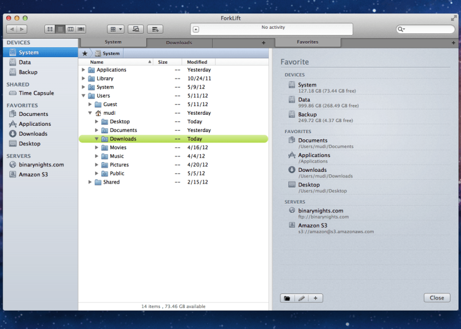
Task: Click the pencil edit favorite icon
Action: (301, 298)
